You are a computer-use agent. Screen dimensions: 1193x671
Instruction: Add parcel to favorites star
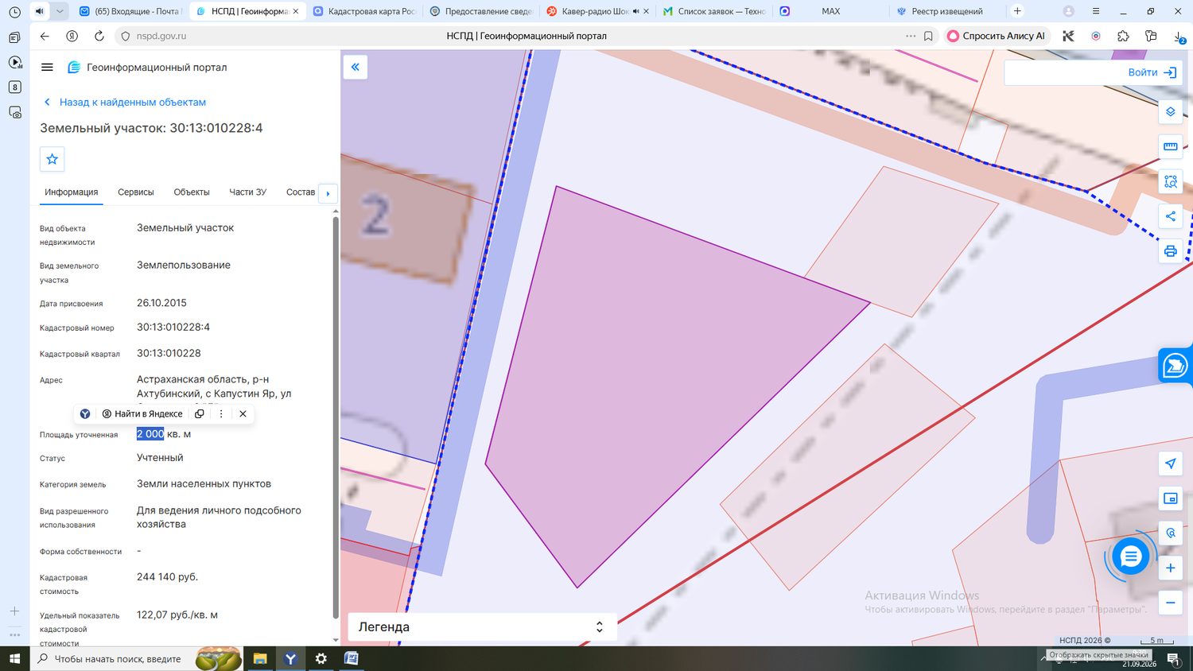pos(52,159)
